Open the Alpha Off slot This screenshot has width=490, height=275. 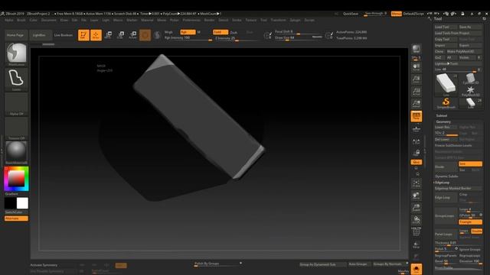coord(16,104)
